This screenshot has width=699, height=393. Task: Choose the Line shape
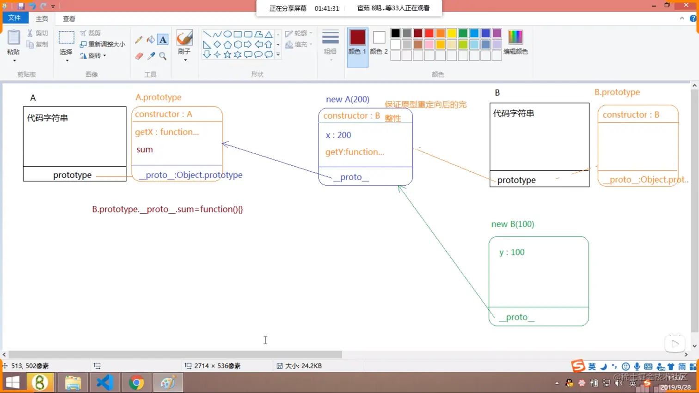(207, 34)
